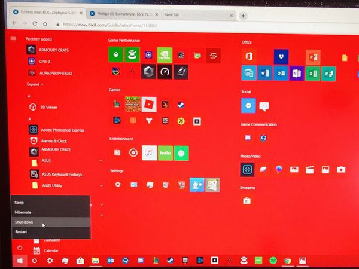Open the NVIDIA GeForce tile

pyautogui.click(x=165, y=55)
